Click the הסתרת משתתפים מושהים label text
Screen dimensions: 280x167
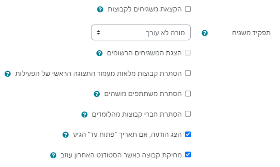(143, 94)
